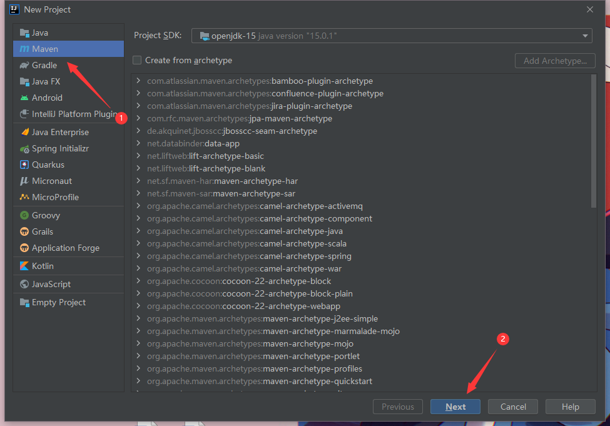Pick the Android robot icon
The image size is (610, 426).
click(24, 98)
